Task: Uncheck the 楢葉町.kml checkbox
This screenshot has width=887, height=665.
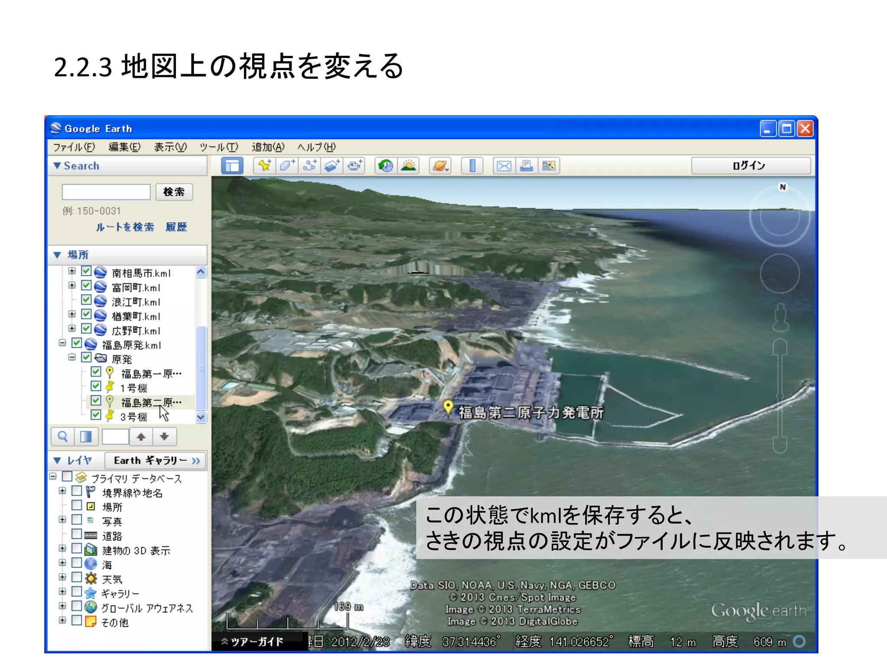Action: coord(86,314)
